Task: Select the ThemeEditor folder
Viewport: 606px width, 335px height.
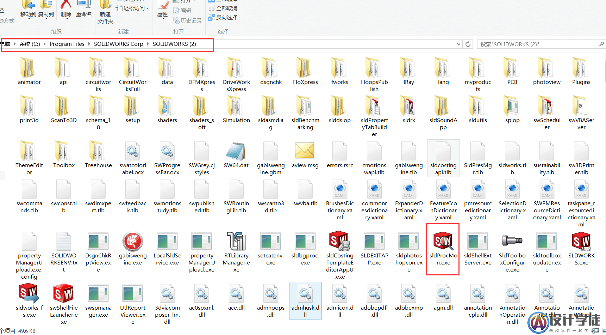Action: coord(29,158)
